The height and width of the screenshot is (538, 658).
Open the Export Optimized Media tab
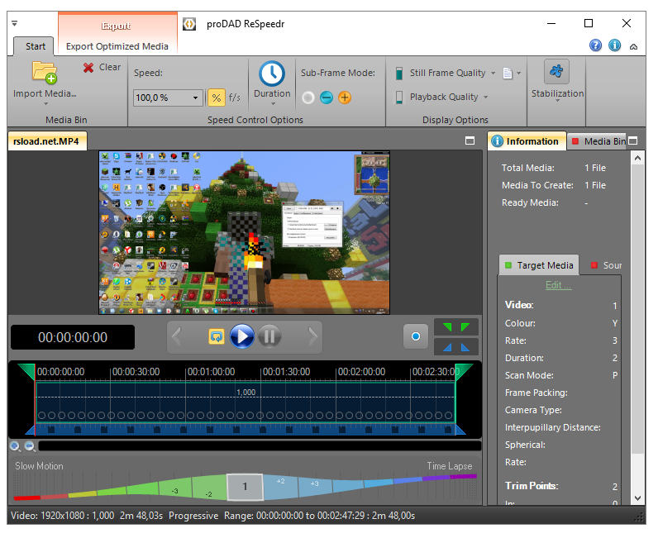point(117,46)
